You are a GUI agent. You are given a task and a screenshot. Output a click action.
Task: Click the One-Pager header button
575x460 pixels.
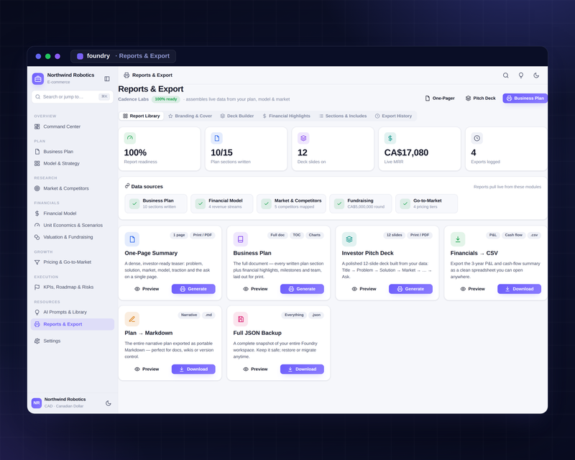pyautogui.click(x=440, y=98)
